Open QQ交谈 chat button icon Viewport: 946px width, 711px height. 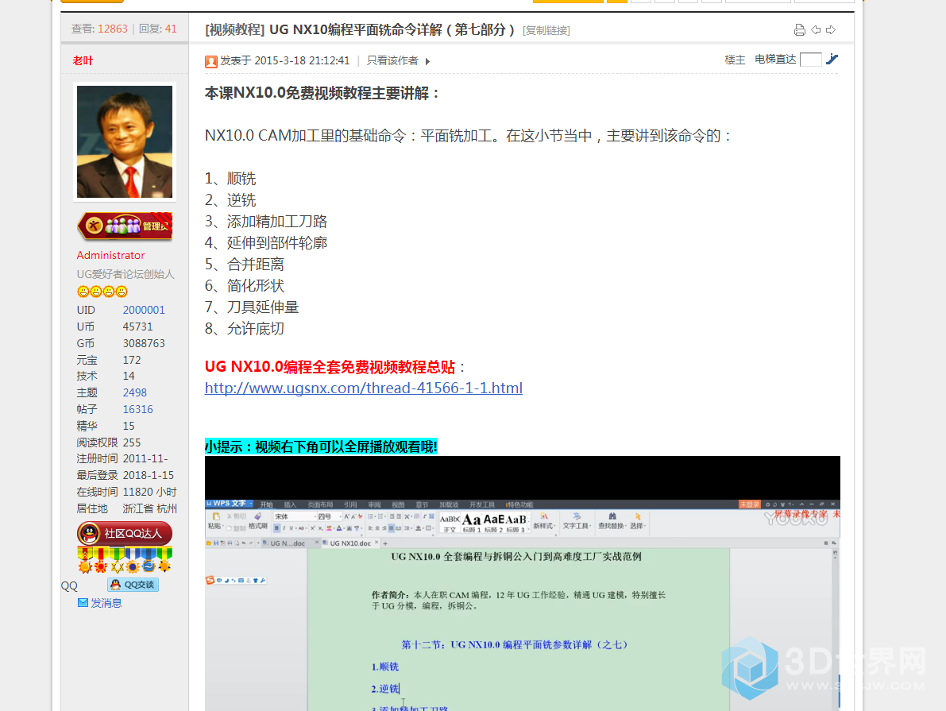point(133,585)
